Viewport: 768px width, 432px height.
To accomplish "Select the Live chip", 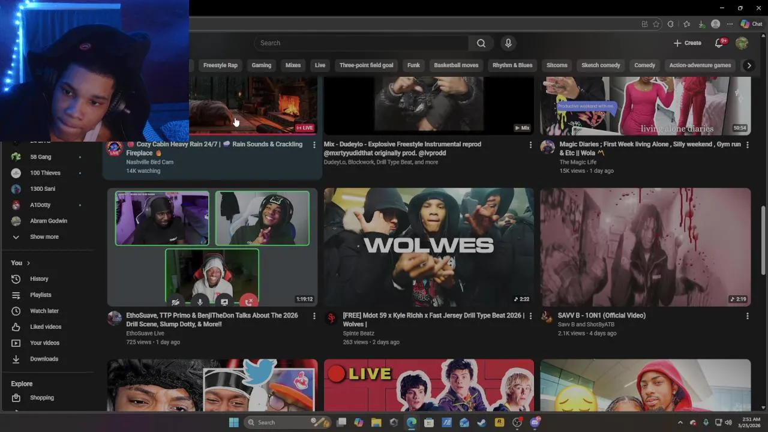I will [320, 65].
